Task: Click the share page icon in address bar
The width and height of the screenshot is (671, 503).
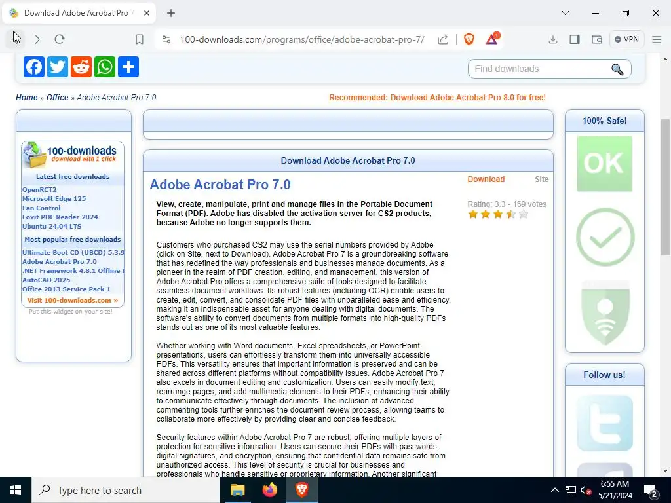Action: (443, 39)
